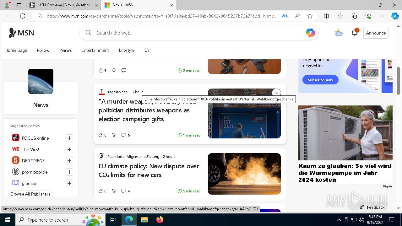
Task: Open the AfD campaign poster thumbnail
Action: [244, 113]
